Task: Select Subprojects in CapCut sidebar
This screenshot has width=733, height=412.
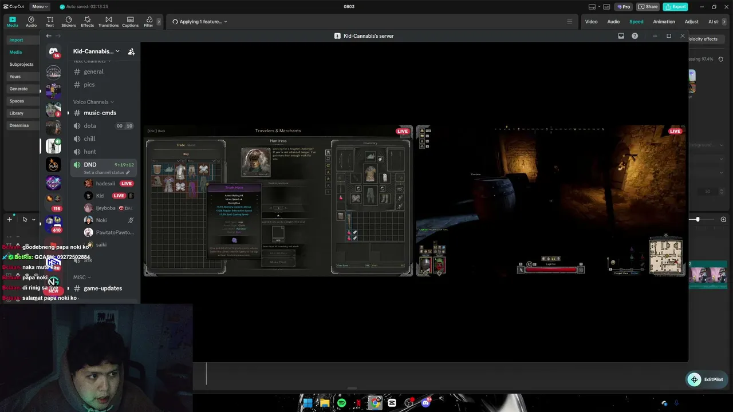Action: [x=21, y=65]
